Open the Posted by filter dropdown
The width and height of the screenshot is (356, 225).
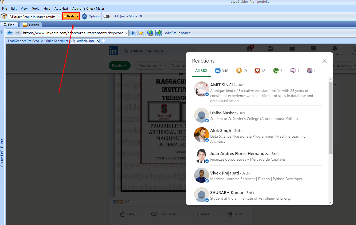click(150, 65)
